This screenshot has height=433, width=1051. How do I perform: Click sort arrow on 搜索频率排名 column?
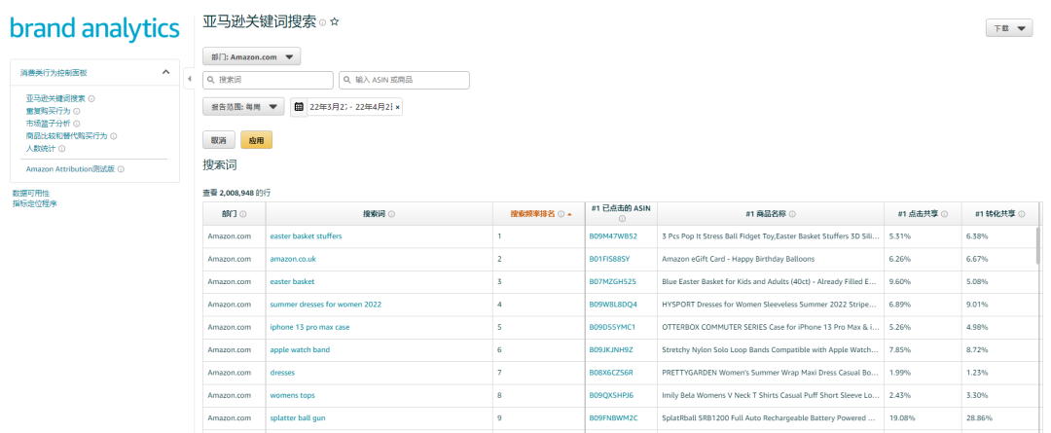(569, 214)
